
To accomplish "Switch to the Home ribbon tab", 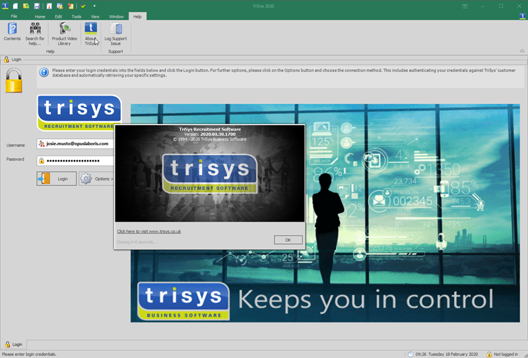I will (40, 16).
